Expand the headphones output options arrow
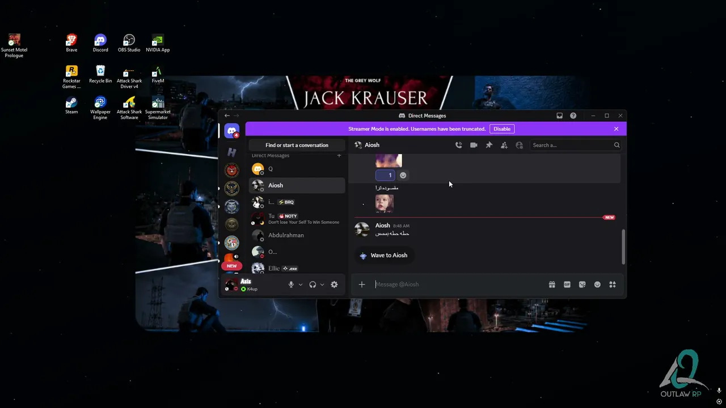 (322, 284)
